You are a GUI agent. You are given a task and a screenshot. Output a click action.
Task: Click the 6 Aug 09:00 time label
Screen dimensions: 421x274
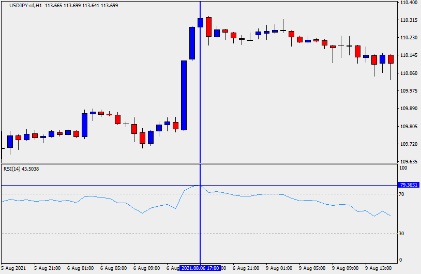(147, 268)
